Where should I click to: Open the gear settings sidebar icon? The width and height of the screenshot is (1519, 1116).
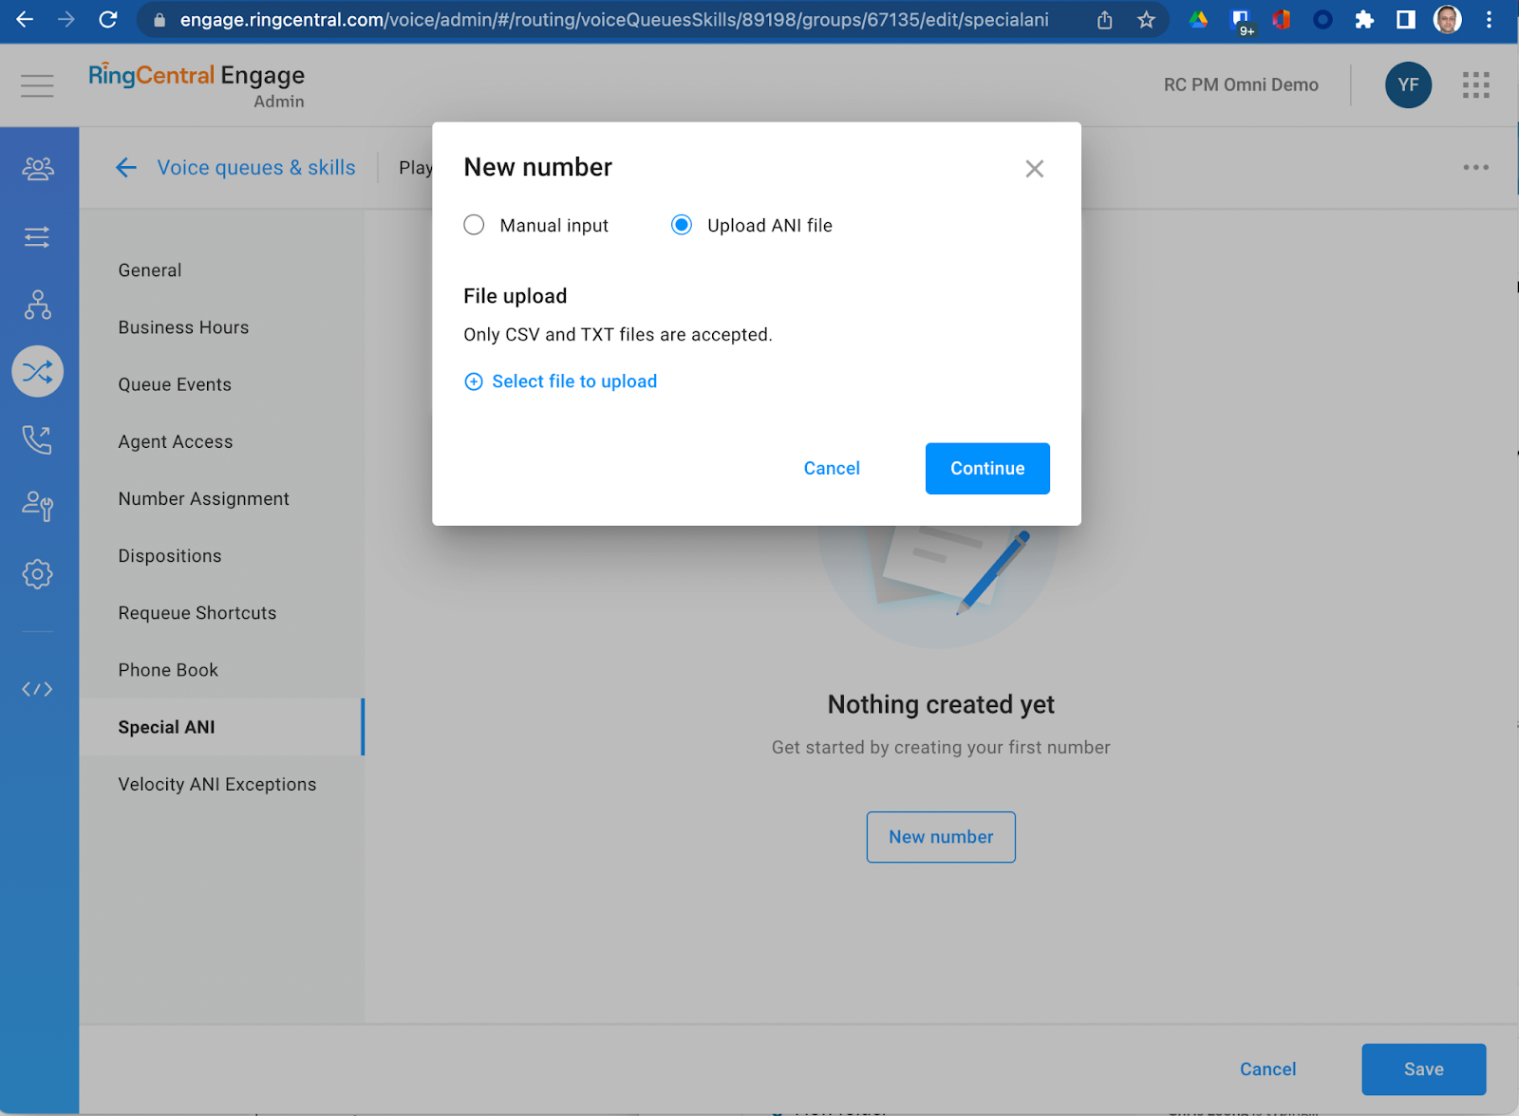pos(38,574)
